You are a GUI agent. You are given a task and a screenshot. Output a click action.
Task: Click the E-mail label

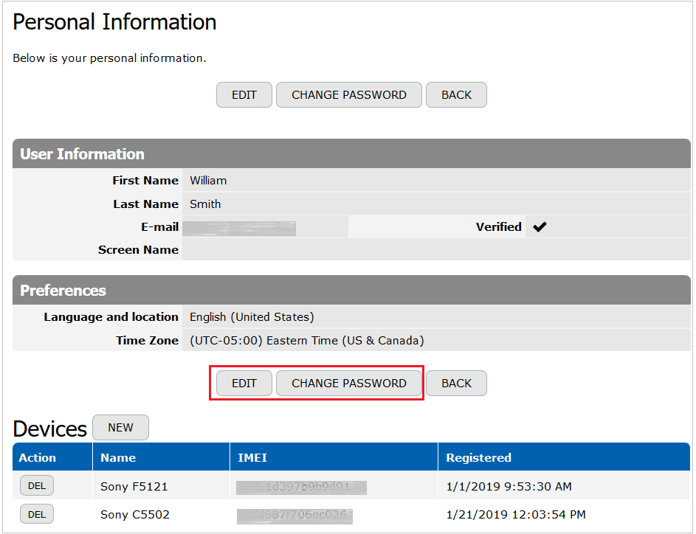[160, 227]
